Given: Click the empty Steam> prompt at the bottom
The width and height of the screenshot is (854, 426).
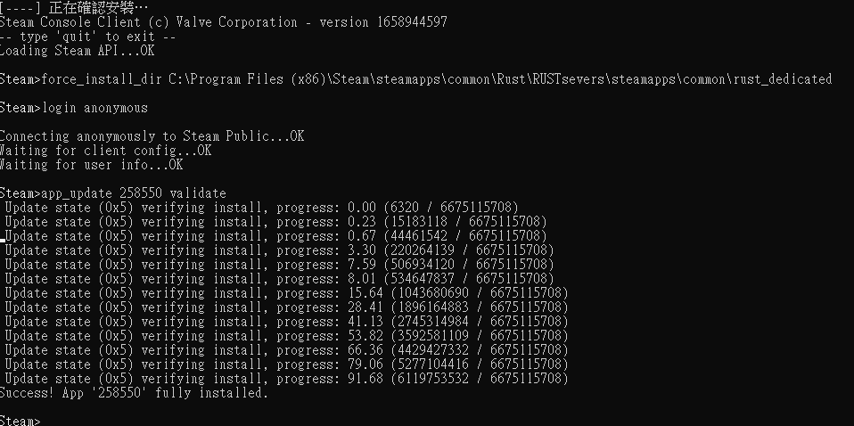Looking at the screenshot, I should [x=20, y=421].
